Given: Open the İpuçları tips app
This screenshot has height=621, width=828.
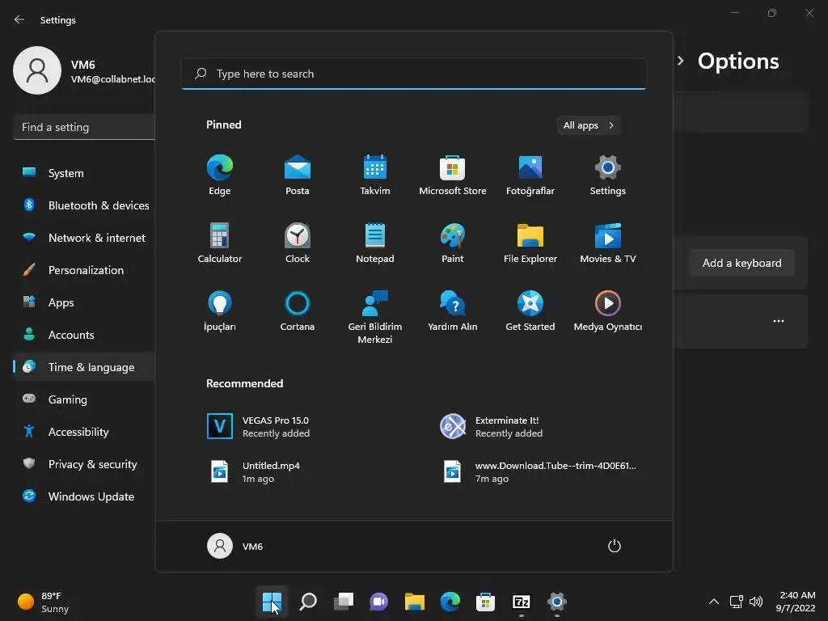Looking at the screenshot, I should [220, 311].
